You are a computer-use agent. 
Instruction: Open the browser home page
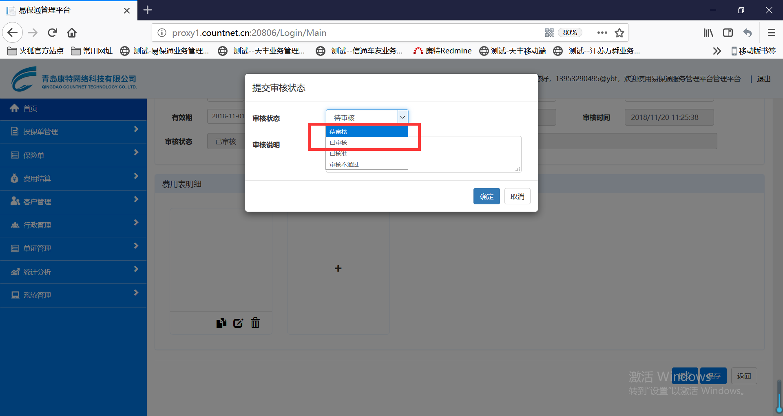click(72, 33)
